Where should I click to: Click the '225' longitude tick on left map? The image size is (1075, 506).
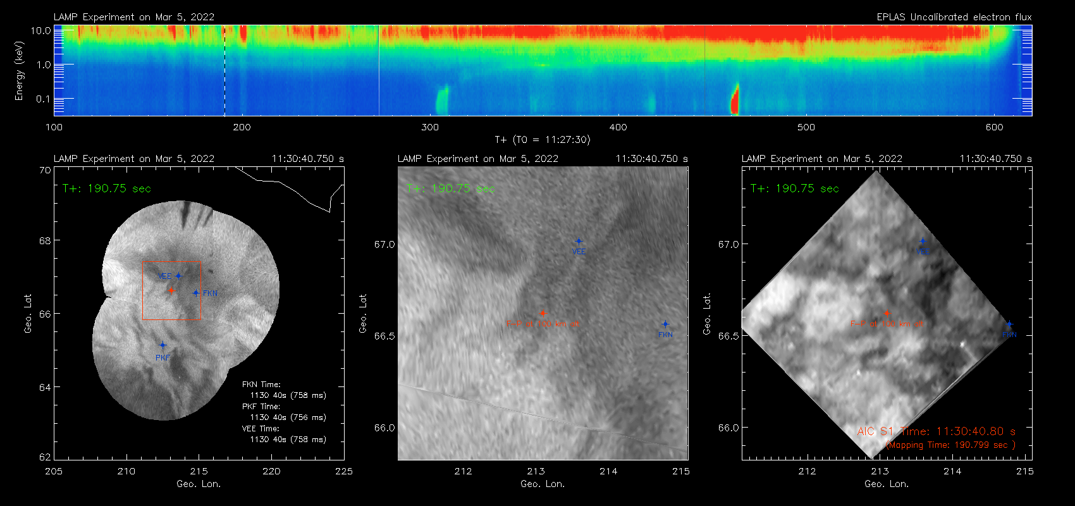coord(344,471)
